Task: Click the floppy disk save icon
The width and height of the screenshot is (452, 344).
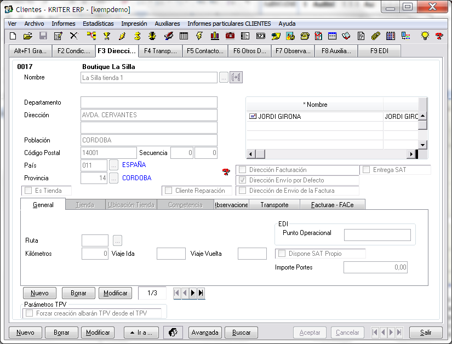Action: click(43, 36)
